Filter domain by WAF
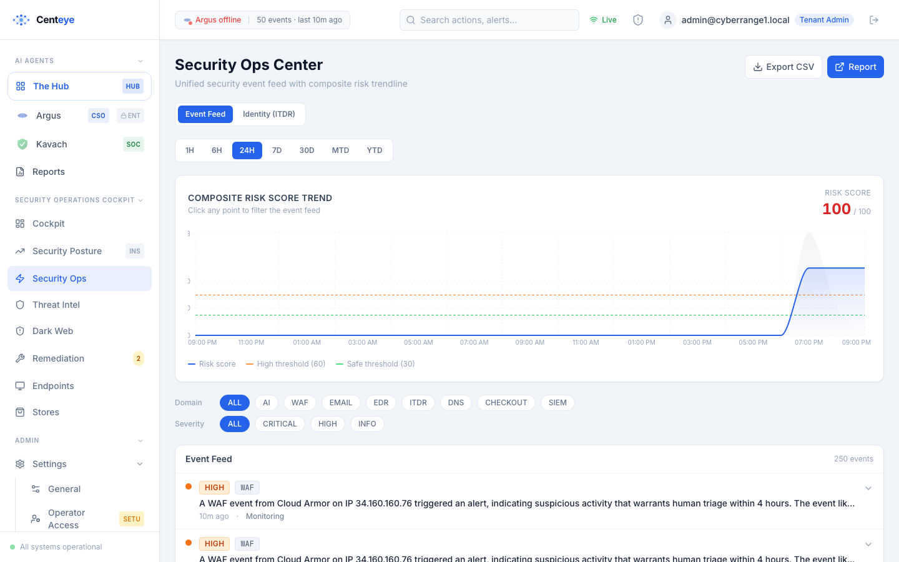 coord(300,403)
